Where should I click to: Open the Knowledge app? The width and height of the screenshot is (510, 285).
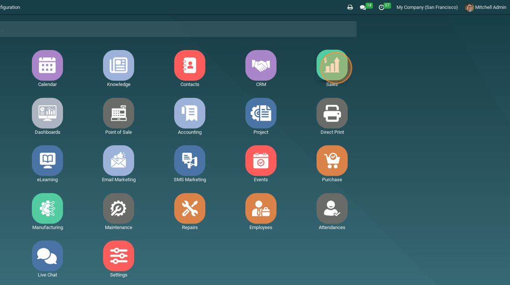(119, 66)
